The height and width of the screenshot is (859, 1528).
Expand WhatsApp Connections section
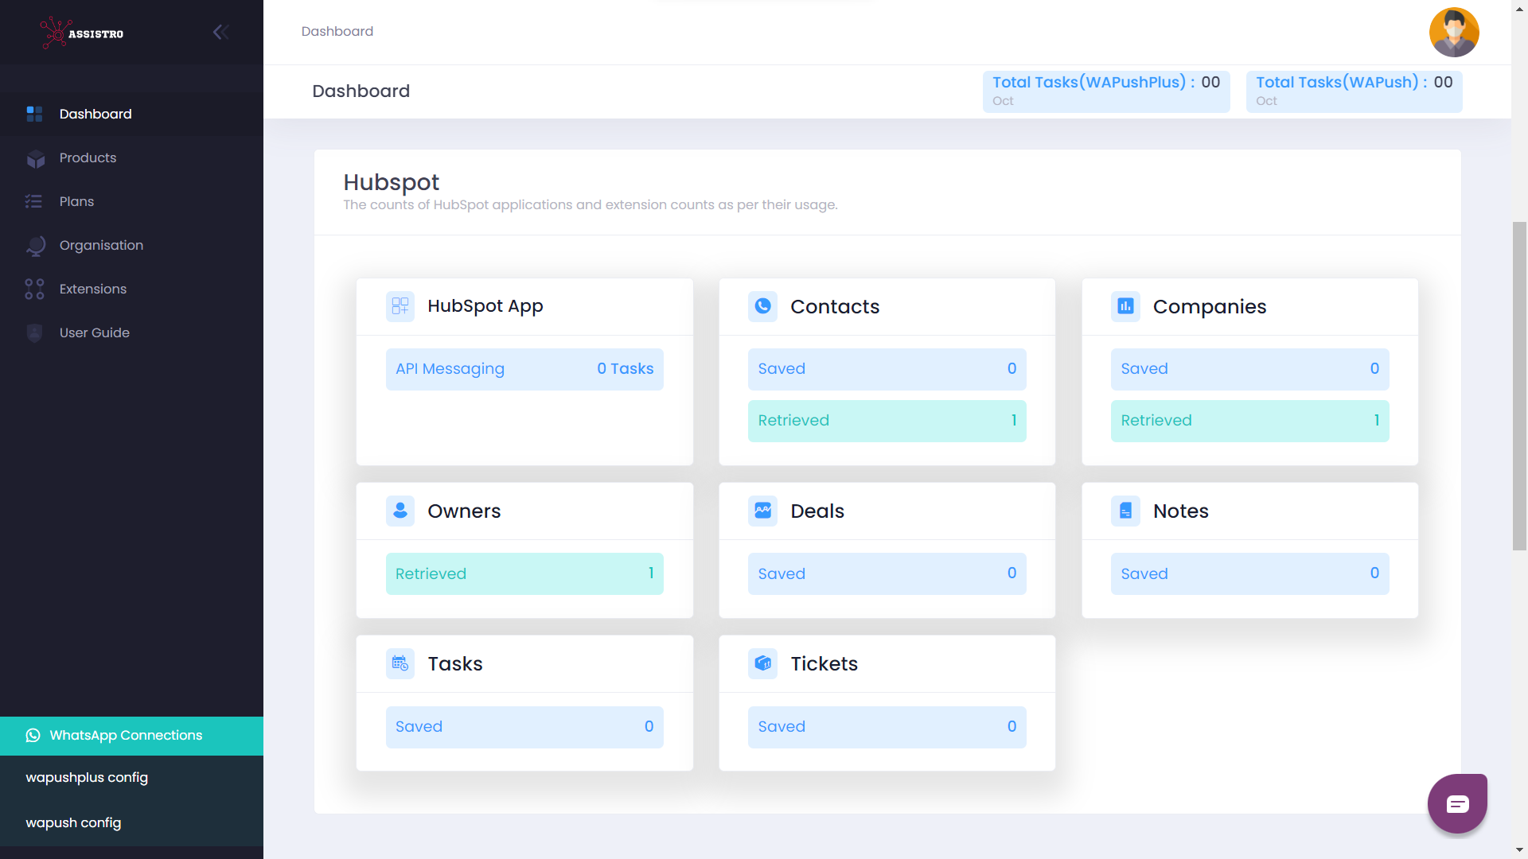[126, 735]
